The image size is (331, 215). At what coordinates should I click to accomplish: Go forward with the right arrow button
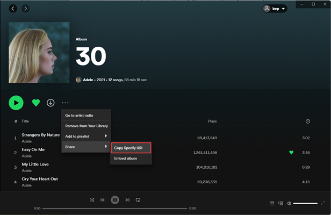pyautogui.click(x=26, y=9)
